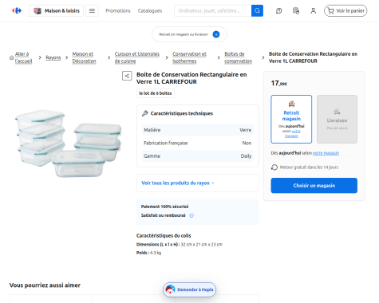The image size is (379, 303).
Task: Click the Choisir un magasin button
Action: [x=314, y=186]
